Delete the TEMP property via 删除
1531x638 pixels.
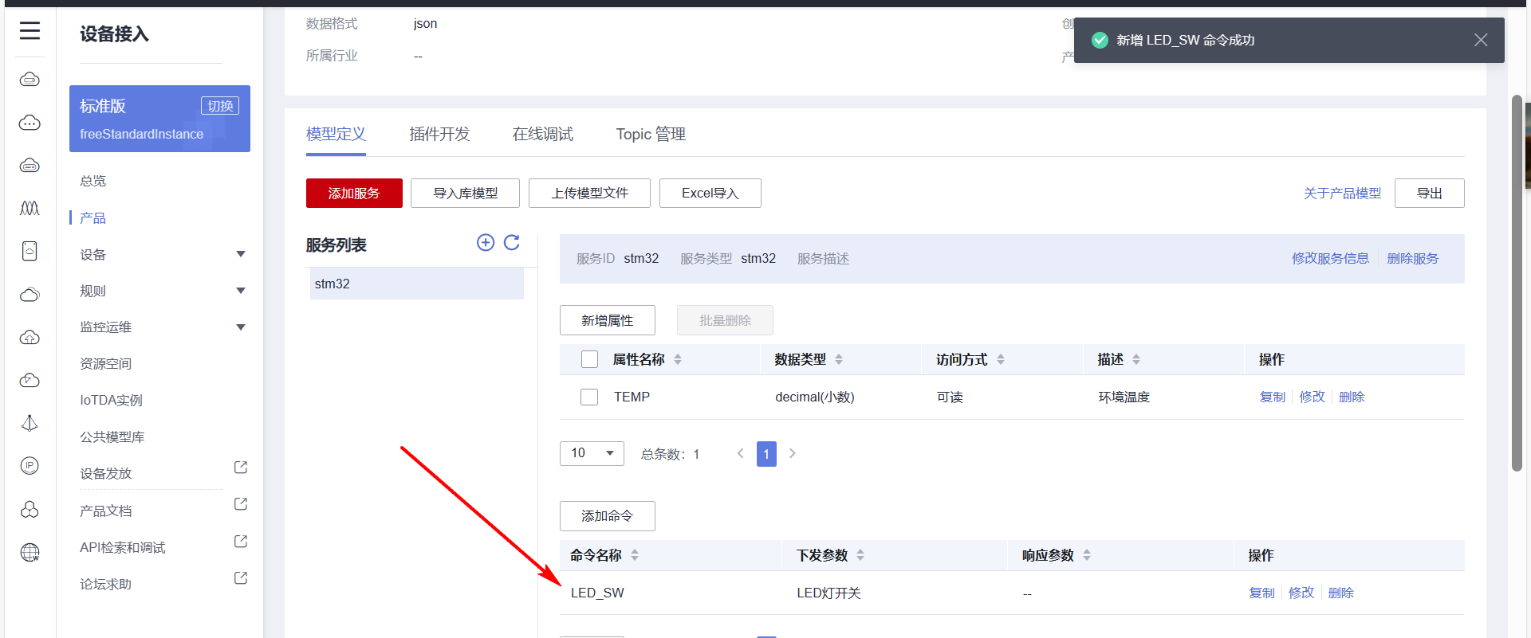click(1352, 397)
